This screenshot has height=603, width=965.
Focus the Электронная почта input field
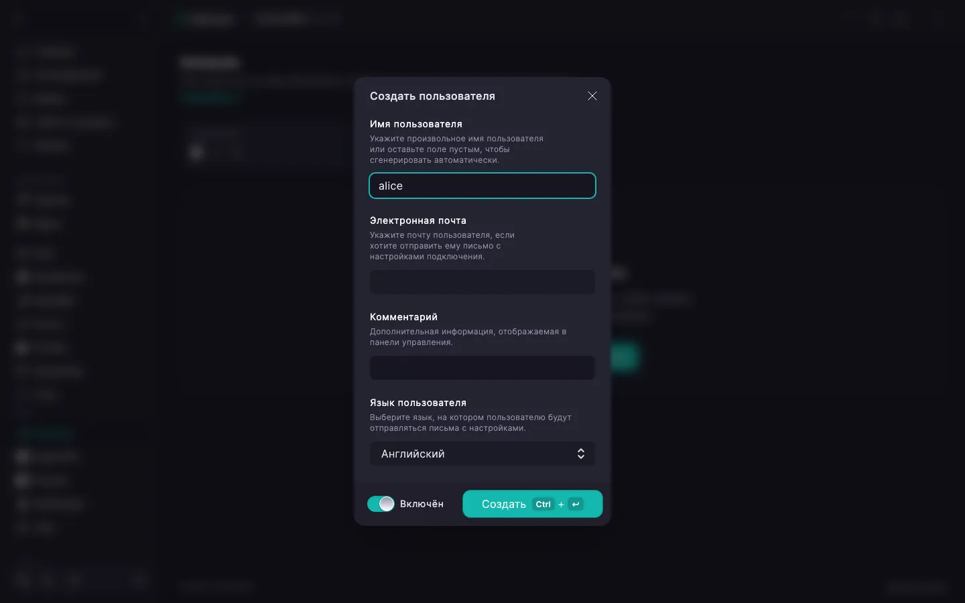tap(482, 282)
